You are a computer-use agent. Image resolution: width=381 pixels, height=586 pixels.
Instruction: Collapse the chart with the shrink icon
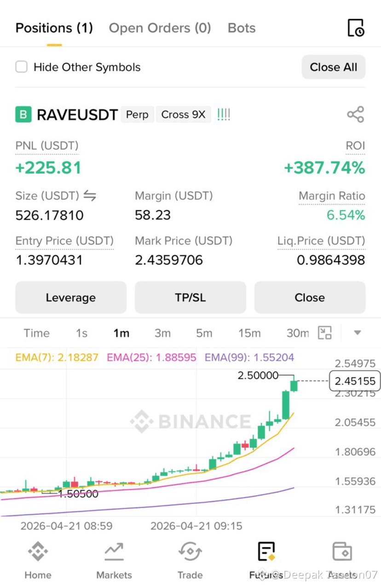(325, 333)
